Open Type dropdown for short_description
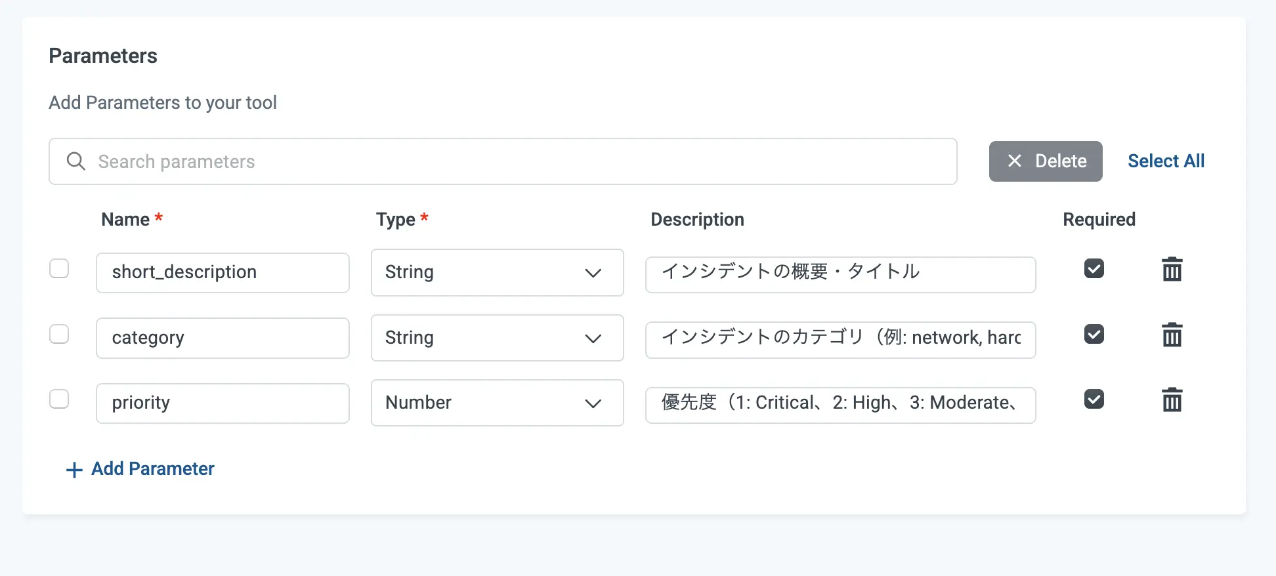This screenshot has width=1276, height=576. coord(497,273)
